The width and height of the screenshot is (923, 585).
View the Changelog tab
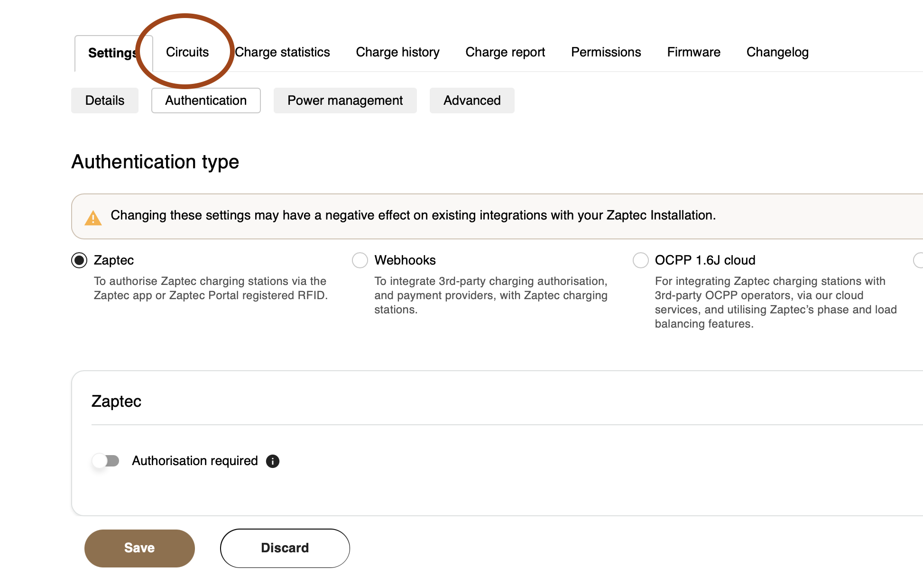[x=777, y=52]
